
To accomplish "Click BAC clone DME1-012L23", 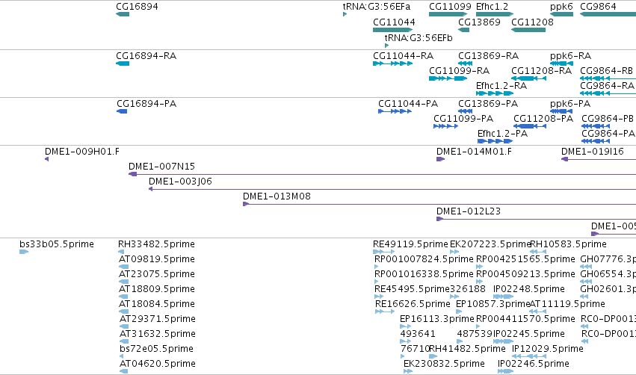I will [469, 211].
